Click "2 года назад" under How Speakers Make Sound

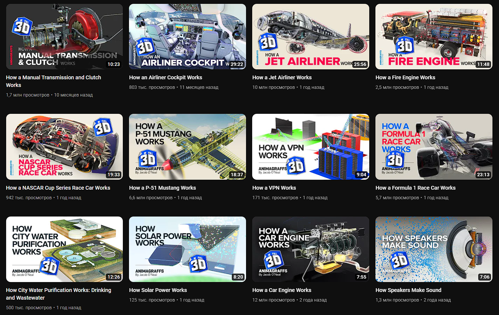[x=437, y=300]
